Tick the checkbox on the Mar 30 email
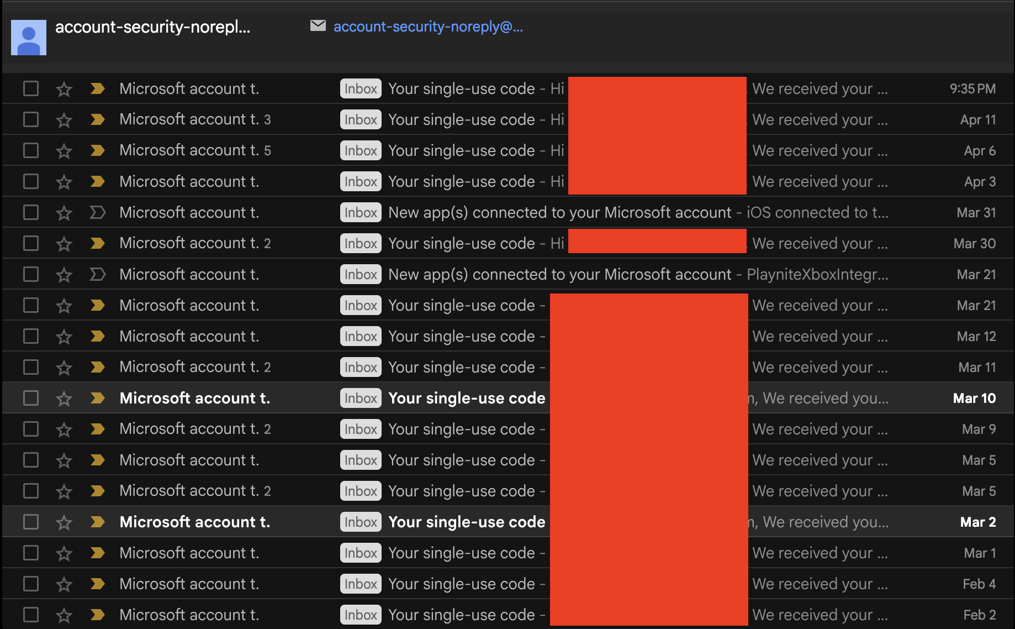This screenshot has height=629, width=1015. click(x=31, y=244)
